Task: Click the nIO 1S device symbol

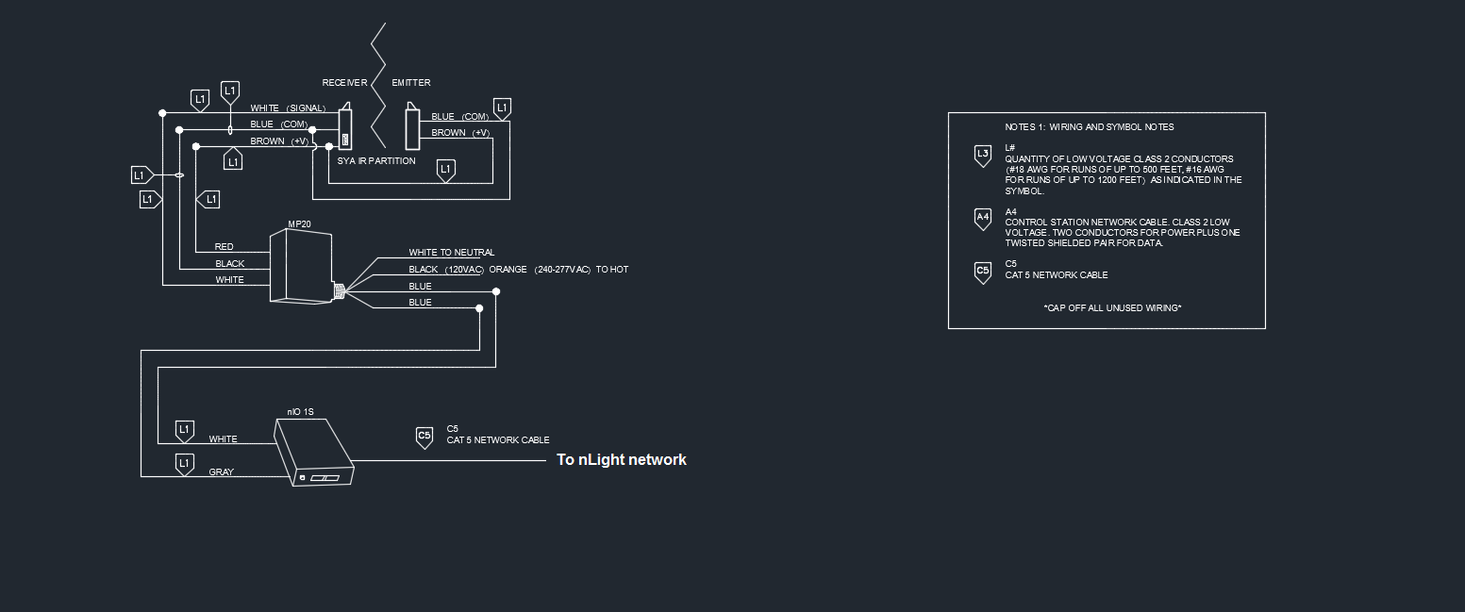Action: 313,452
